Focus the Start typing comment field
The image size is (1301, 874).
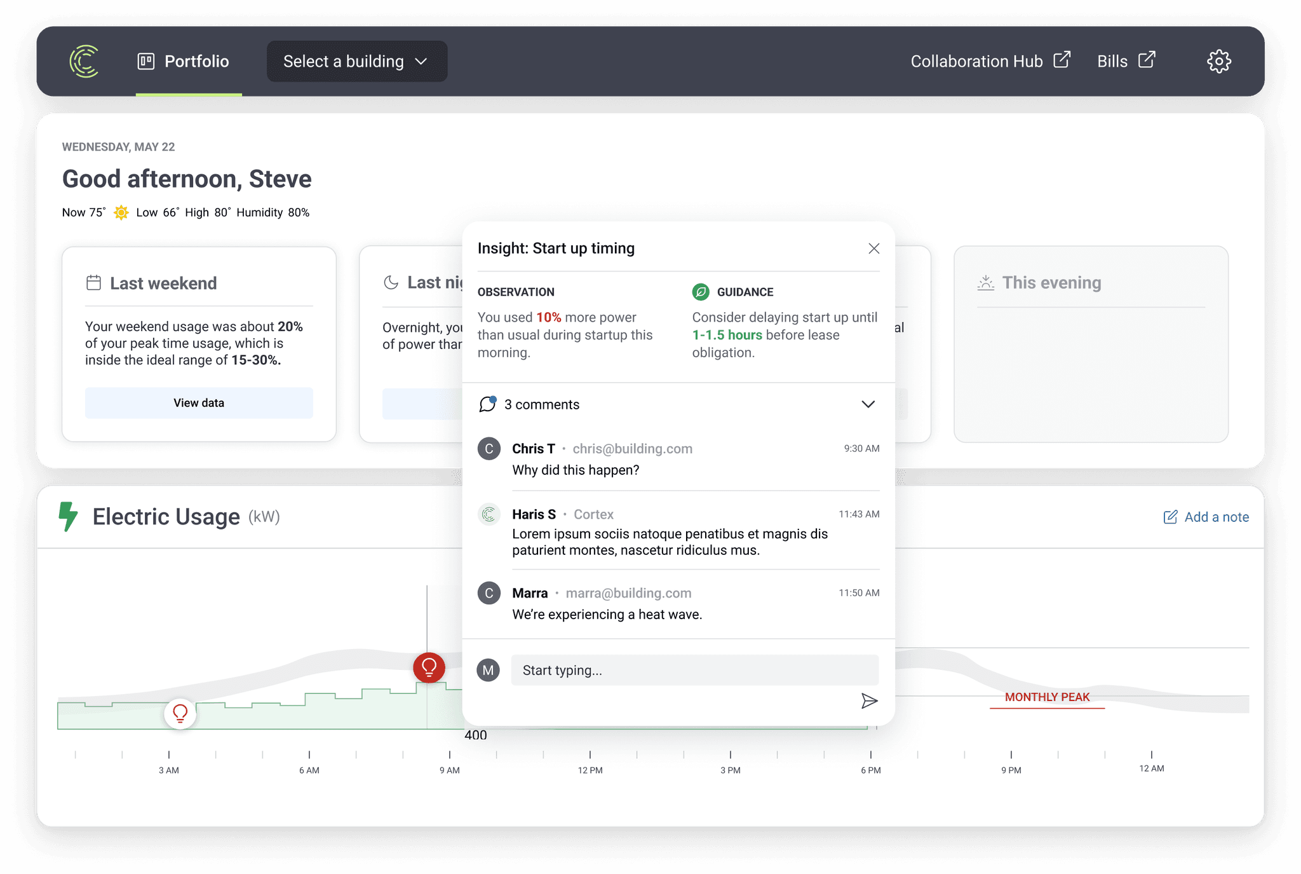pos(694,670)
